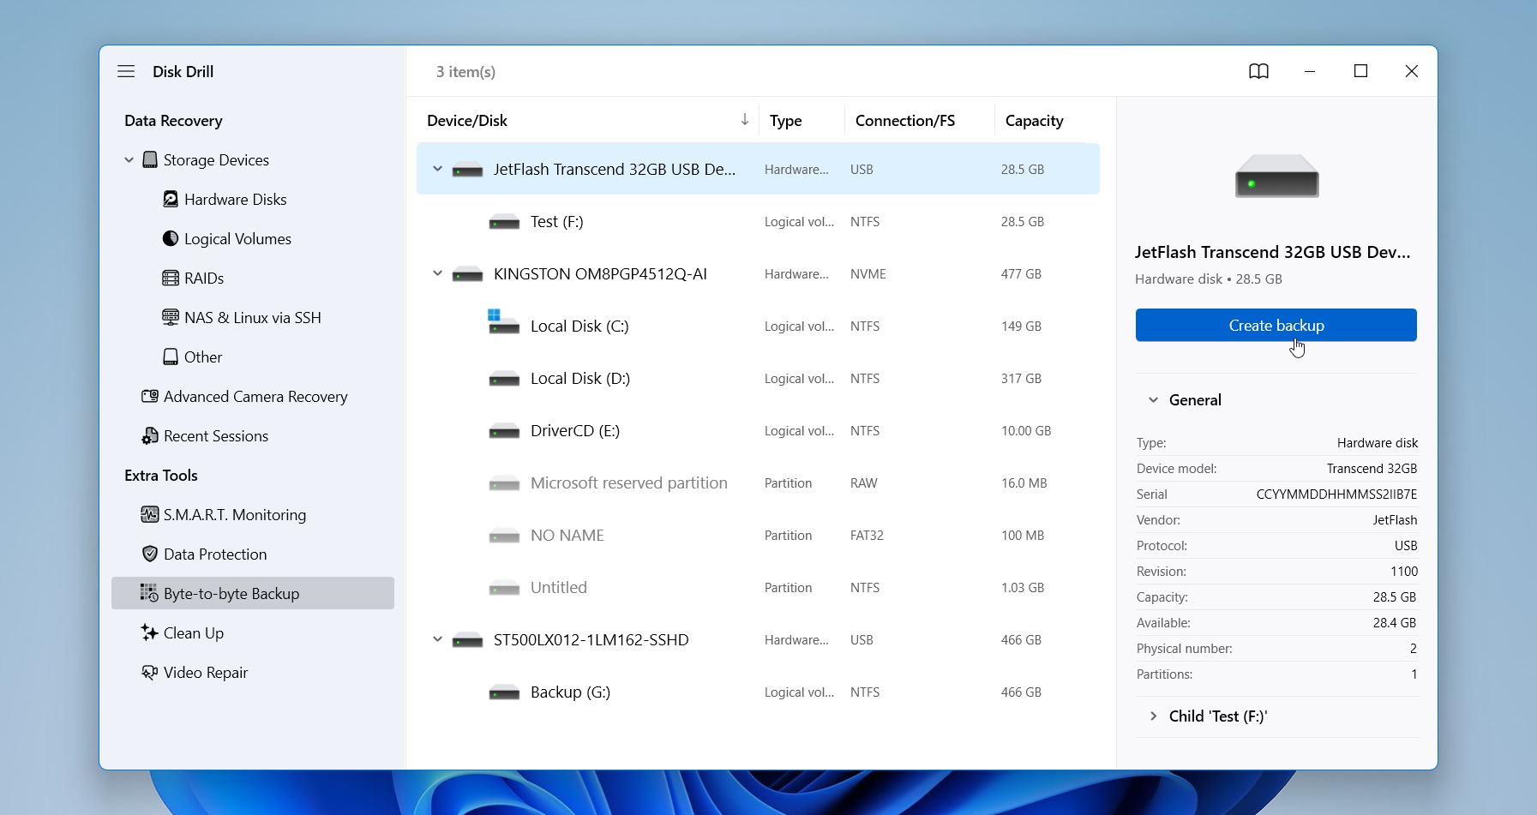Open the help book icon
The height and width of the screenshot is (815, 1537).
click(1258, 71)
